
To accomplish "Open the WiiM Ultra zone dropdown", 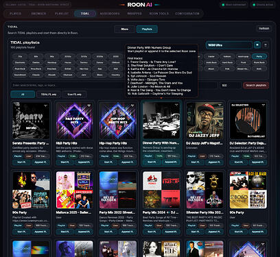I will (229, 45).
